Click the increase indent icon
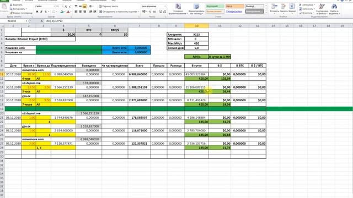The width and height of the screenshot is (353, 198). point(95,12)
